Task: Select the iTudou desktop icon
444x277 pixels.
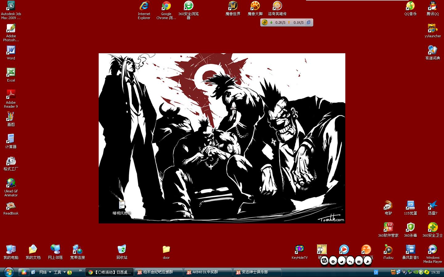Action: click(x=388, y=252)
